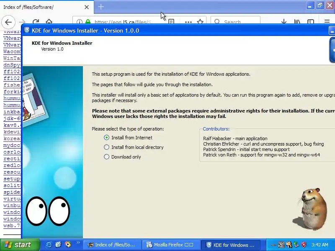Select Install from local directory option
The width and height of the screenshot is (335, 251).
coord(106,147)
